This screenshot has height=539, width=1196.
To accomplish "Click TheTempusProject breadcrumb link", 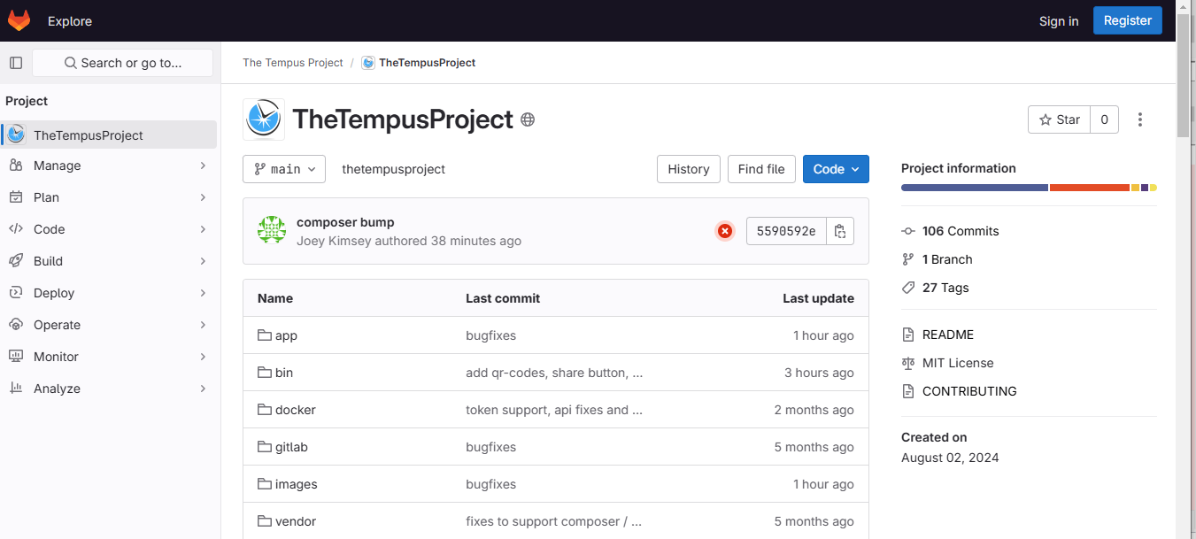I will [x=427, y=63].
